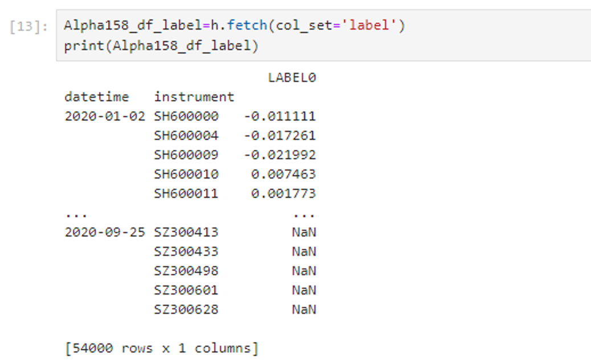The height and width of the screenshot is (364, 591).
Task: Click the SH600004 instrument code
Action: (x=186, y=136)
